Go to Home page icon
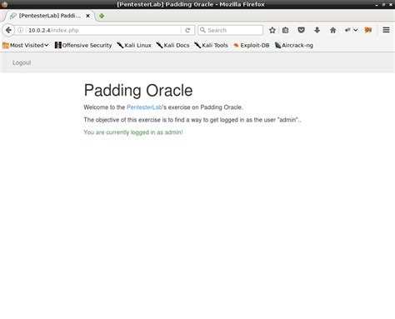 pyautogui.click(x=332, y=30)
